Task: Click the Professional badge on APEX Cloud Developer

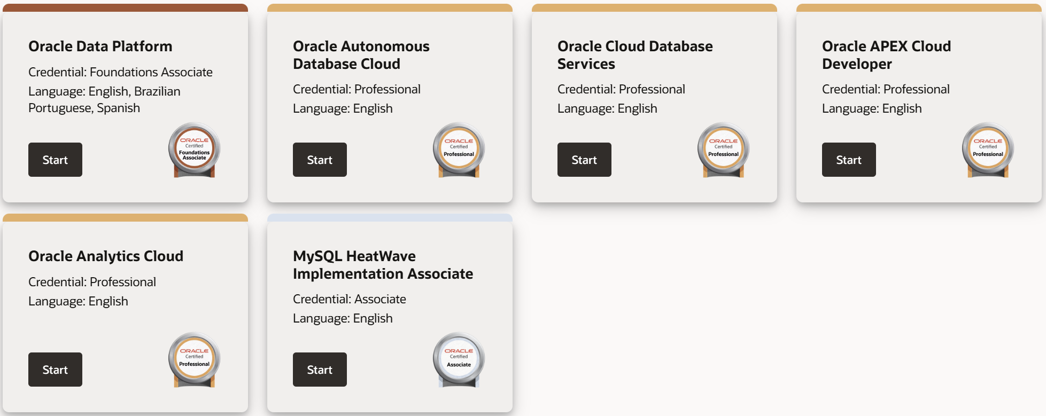Action: tap(988, 150)
